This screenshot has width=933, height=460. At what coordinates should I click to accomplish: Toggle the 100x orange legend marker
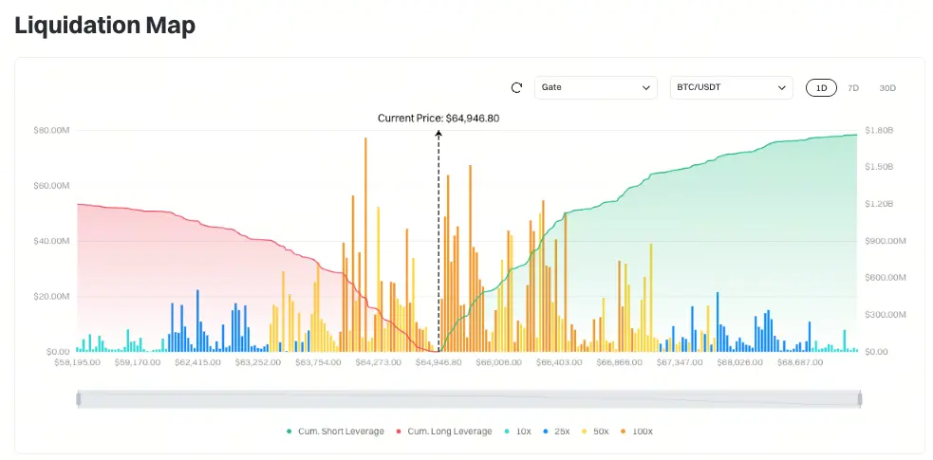tap(623, 432)
